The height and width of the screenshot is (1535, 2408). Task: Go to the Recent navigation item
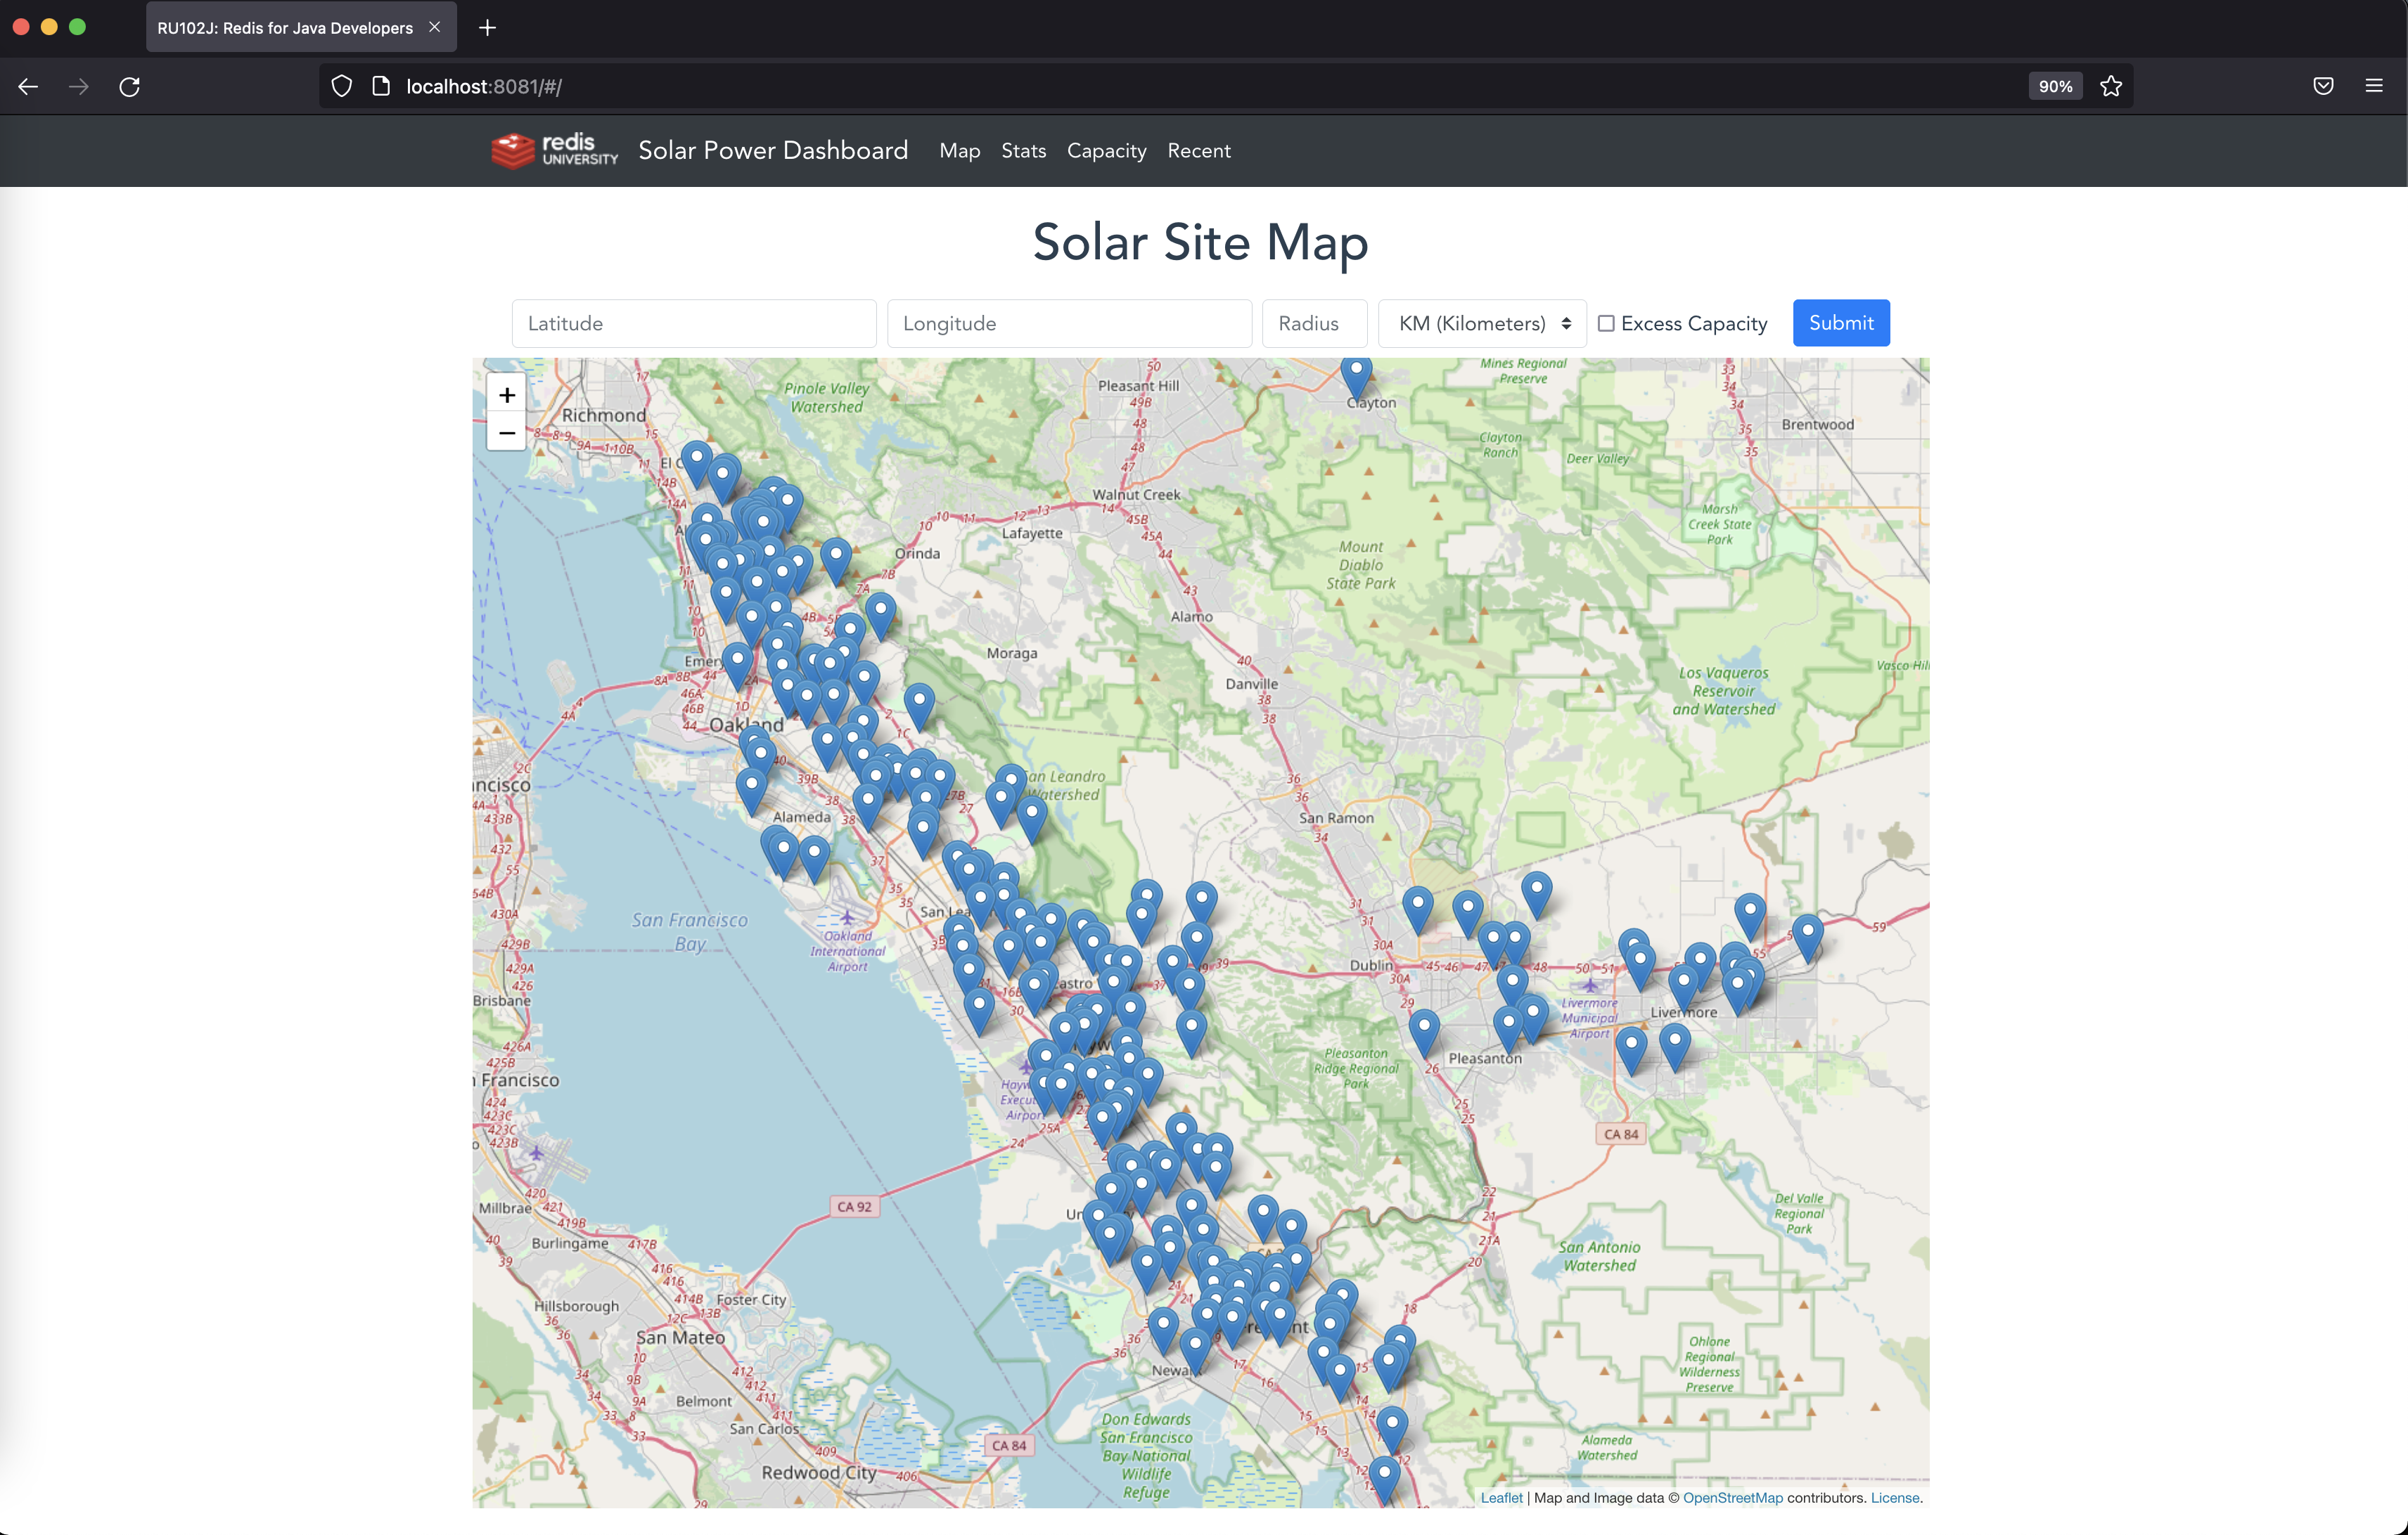[1198, 151]
